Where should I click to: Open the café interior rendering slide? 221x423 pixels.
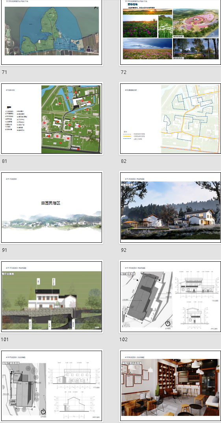click(171, 387)
